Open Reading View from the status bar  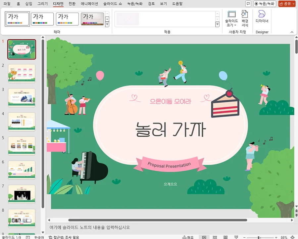225,237
